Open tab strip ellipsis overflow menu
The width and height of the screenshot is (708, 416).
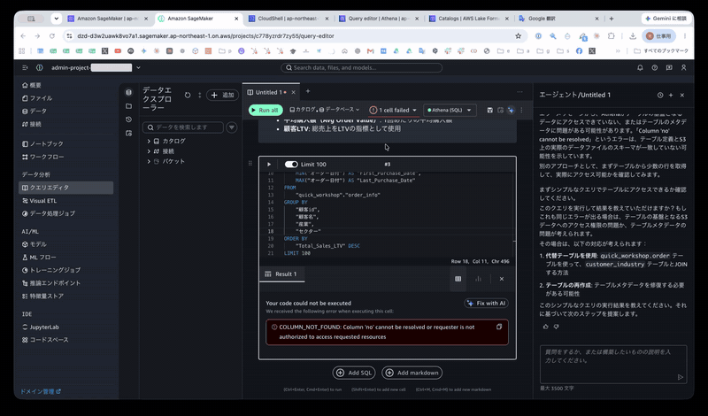pyautogui.click(x=519, y=92)
